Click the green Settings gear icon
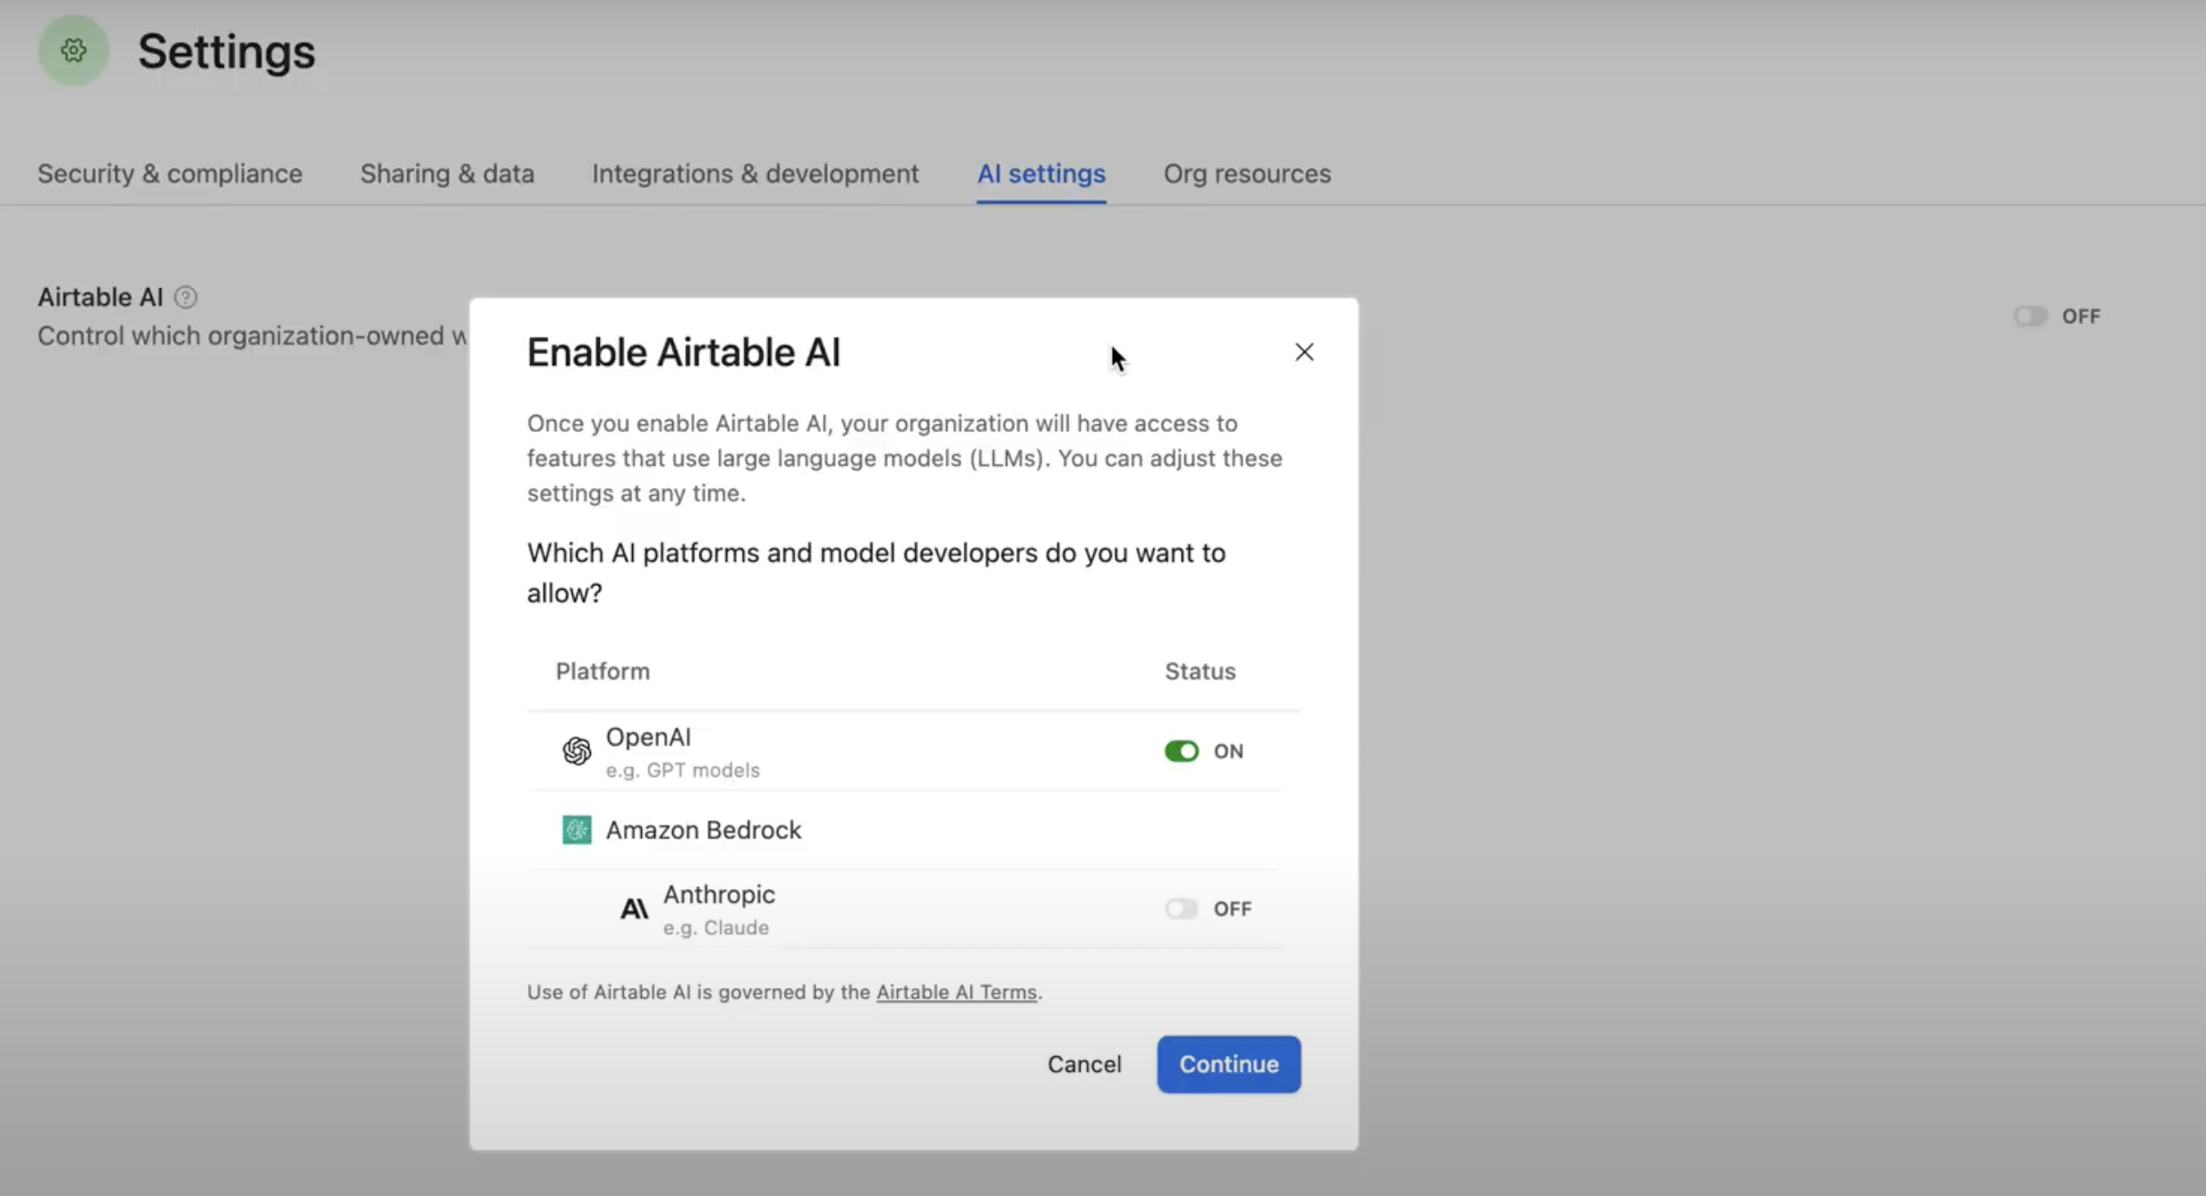This screenshot has height=1196, width=2206. (73, 50)
